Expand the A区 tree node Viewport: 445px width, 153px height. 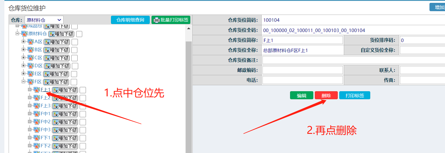[24, 41]
